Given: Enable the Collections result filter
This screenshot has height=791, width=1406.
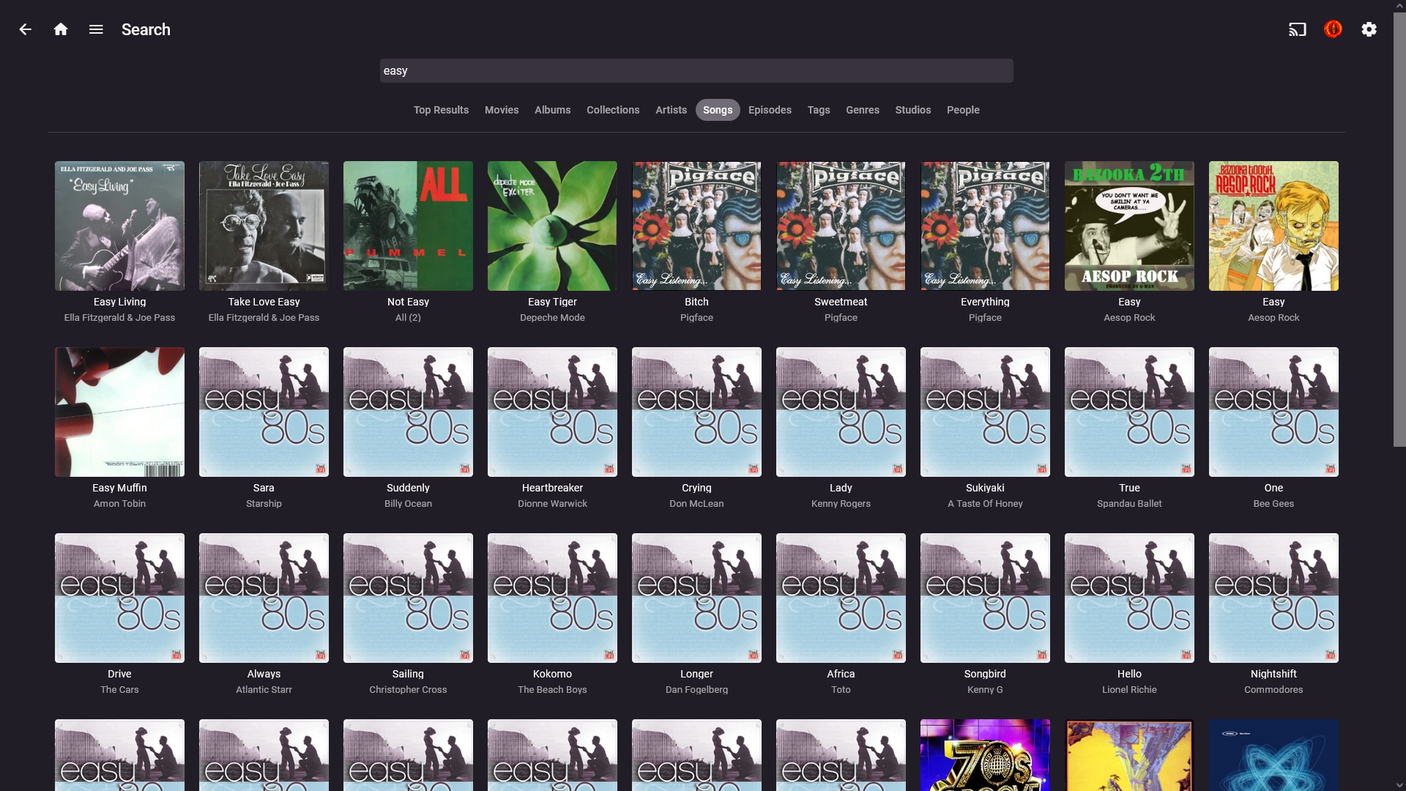Looking at the screenshot, I should pos(613,110).
